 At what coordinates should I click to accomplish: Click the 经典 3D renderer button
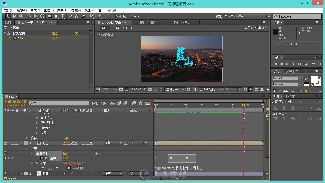(261, 28)
